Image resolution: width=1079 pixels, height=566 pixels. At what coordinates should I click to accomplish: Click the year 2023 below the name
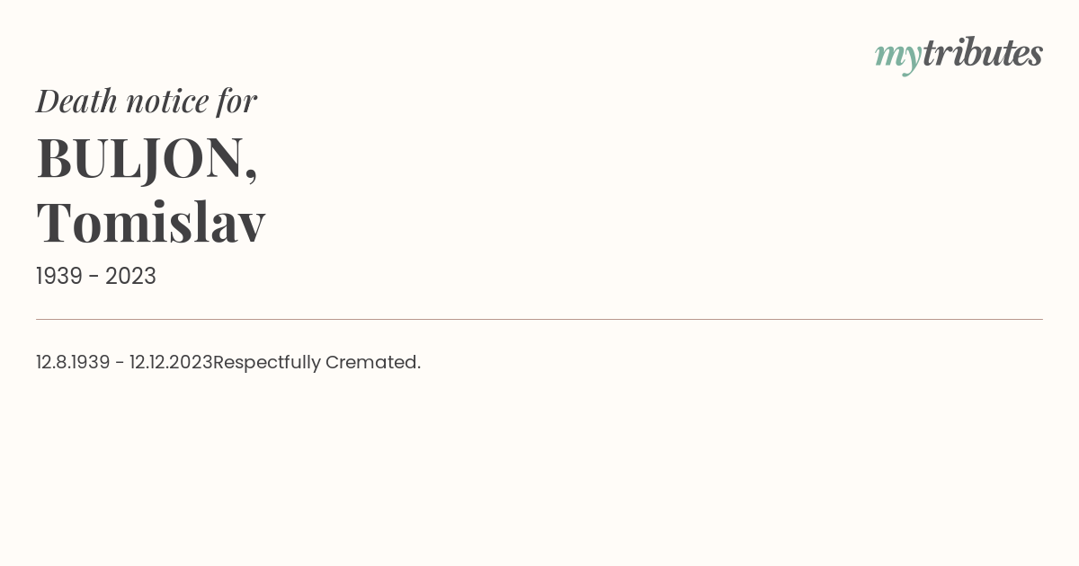pos(130,277)
